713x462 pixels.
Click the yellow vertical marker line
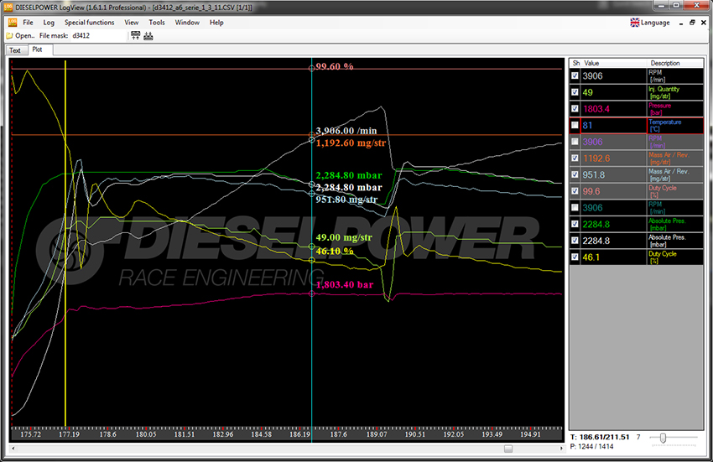coord(65,244)
